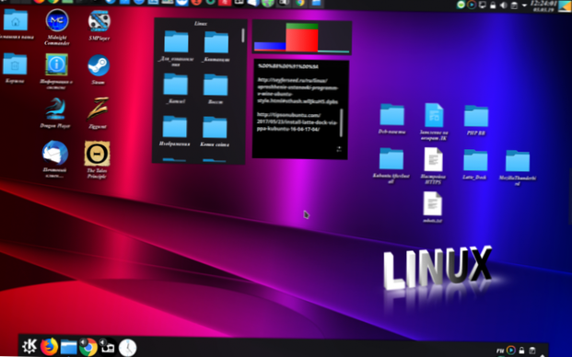Open the Заявление на возврат document icon
This screenshot has width=572, height=357.
(x=434, y=115)
